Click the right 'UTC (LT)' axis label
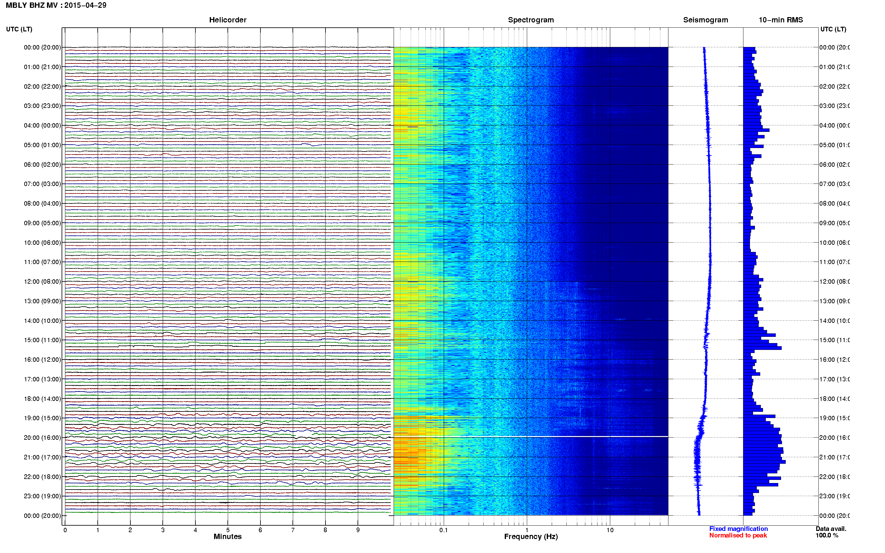Screen dimensions: 885x553 point(833,29)
